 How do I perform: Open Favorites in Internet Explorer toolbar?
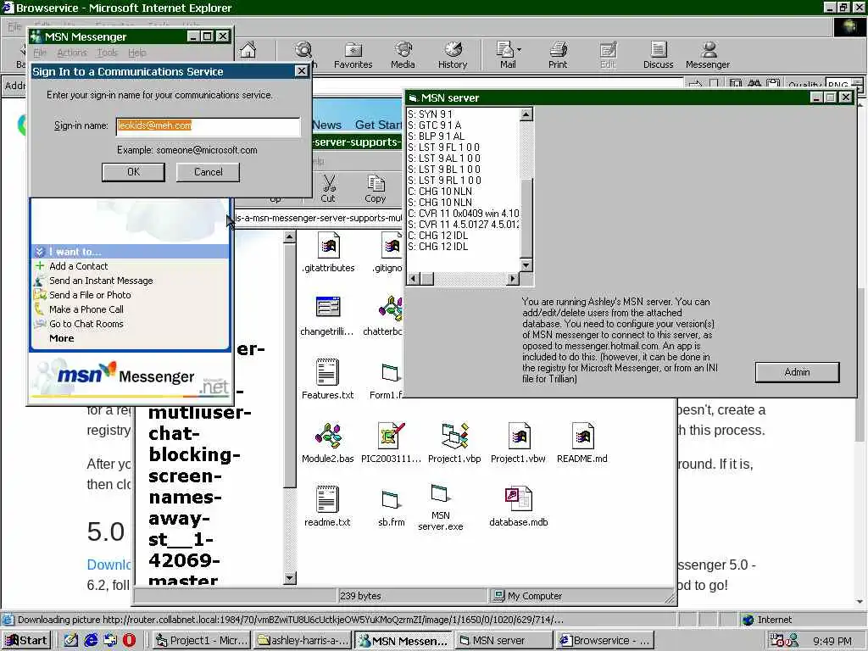pyautogui.click(x=353, y=55)
